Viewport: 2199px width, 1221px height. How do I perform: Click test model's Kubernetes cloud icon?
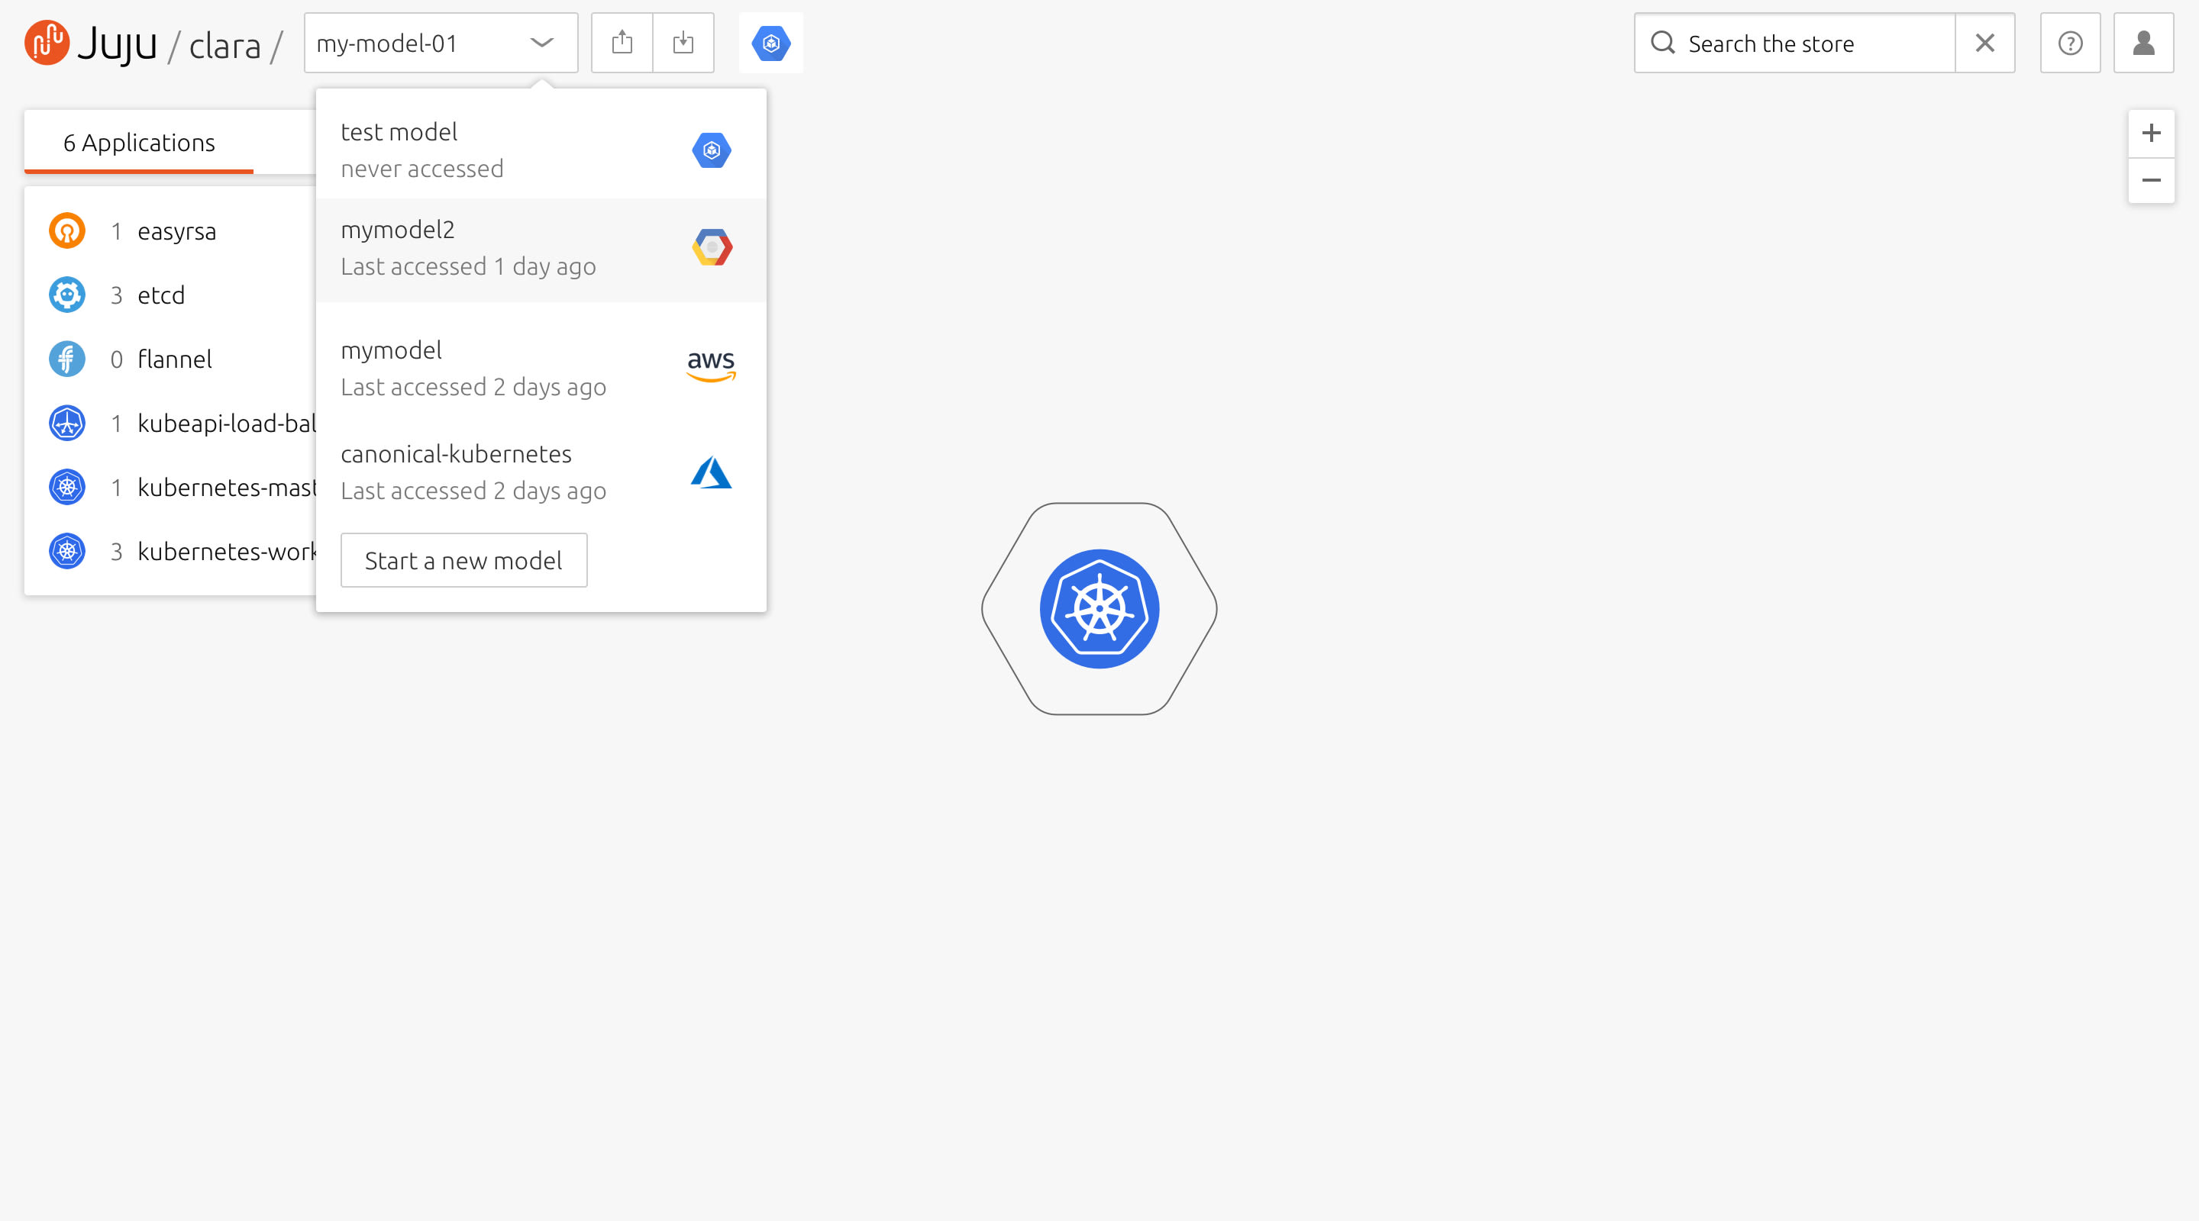pyautogui.click(x=711, y=150)
